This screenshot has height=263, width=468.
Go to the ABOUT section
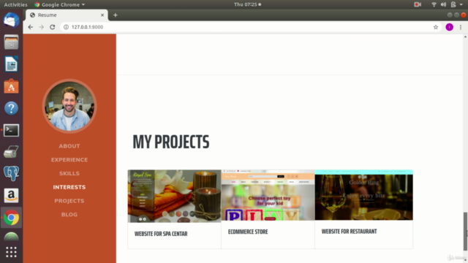tap(69, 146)
